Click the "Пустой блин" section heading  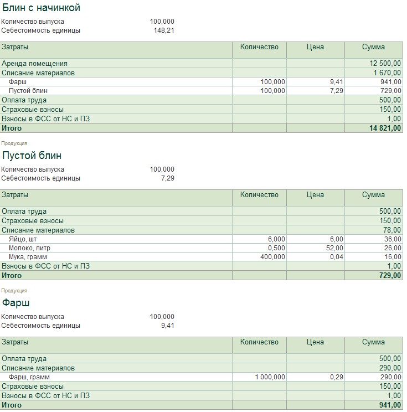pyautogui.click(x=32, y=156)
